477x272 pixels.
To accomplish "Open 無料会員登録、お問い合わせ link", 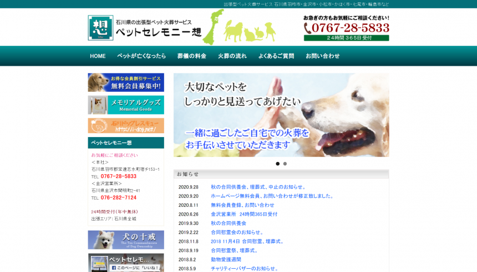I will point(242,205).
